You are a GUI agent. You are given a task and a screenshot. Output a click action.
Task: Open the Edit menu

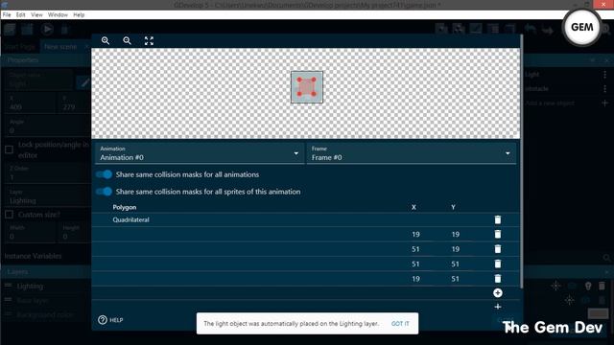click(21, 15)
